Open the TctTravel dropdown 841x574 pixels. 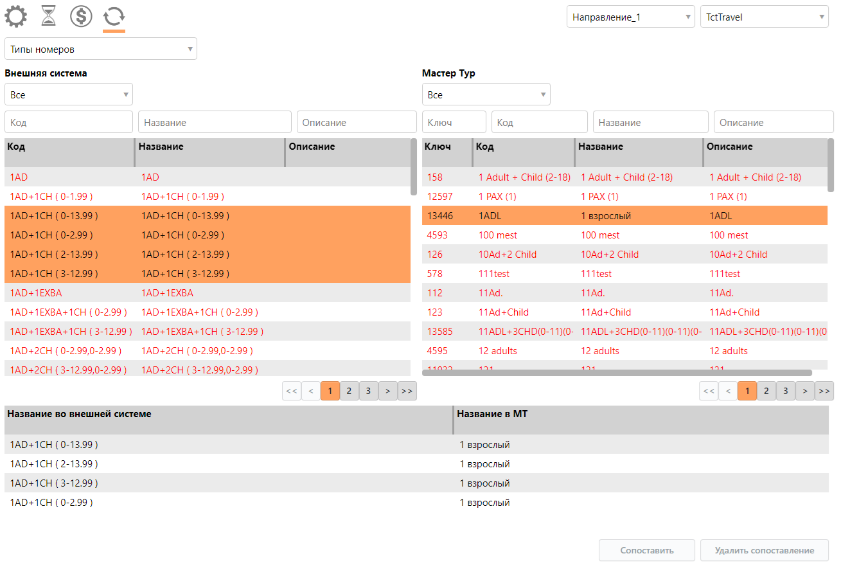pos(764,17)
